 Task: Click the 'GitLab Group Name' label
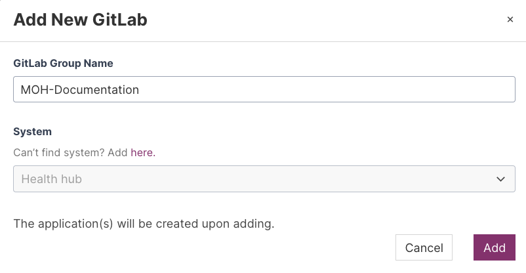(x=63, y=63)
